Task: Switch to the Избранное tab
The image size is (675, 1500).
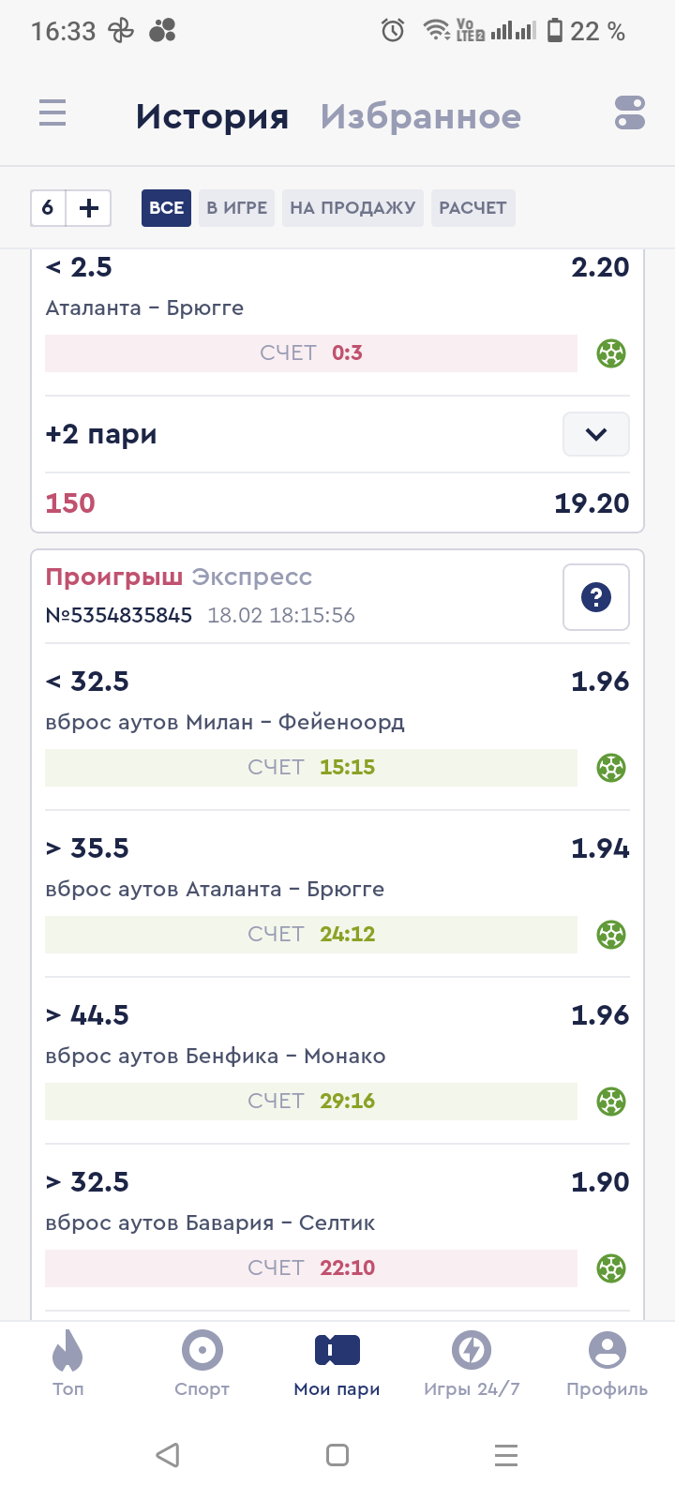Action: click(x=420, y=116)
